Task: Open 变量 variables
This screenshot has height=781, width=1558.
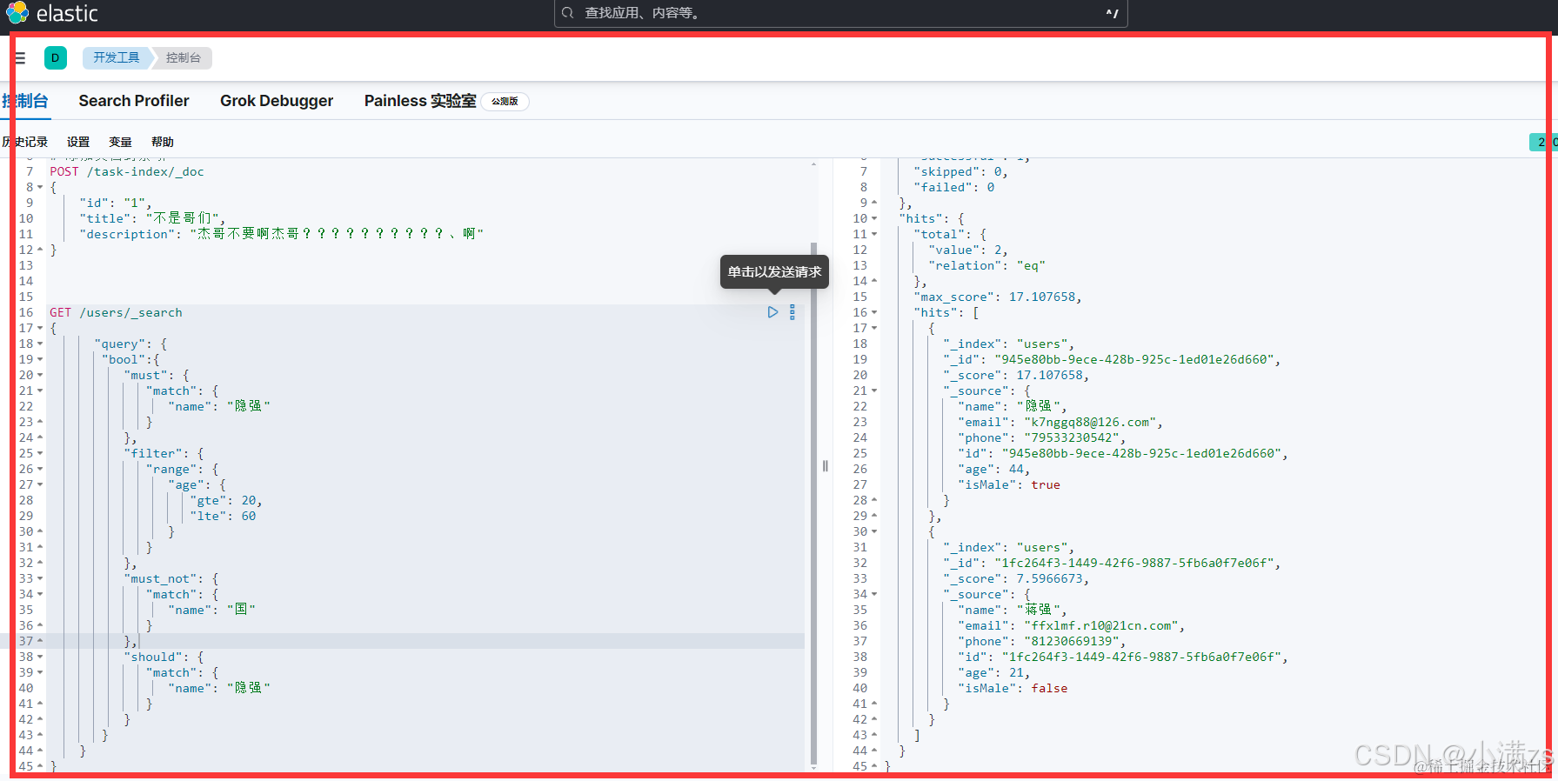Action: 120,142
